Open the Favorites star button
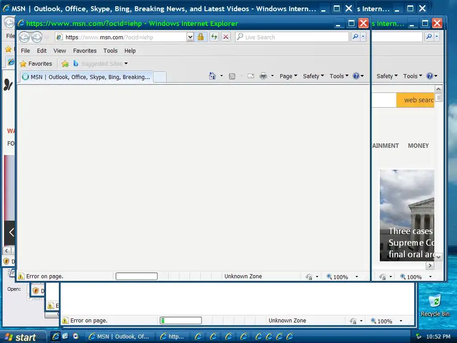This screenshot has height=343, width=457. tap(36, 63)
